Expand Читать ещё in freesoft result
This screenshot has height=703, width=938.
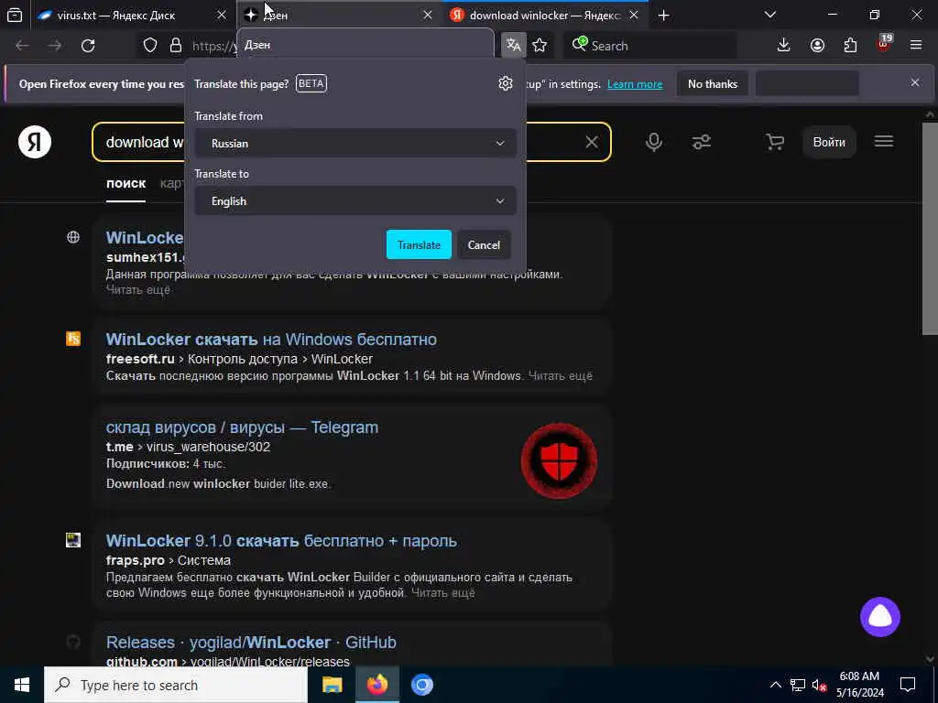(561, 376)
